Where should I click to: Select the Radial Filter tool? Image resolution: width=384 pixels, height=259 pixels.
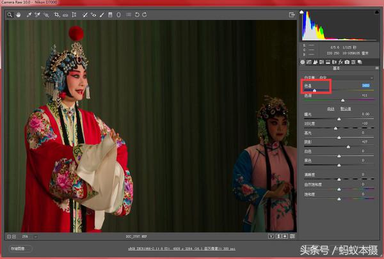[x=118, y=15]
